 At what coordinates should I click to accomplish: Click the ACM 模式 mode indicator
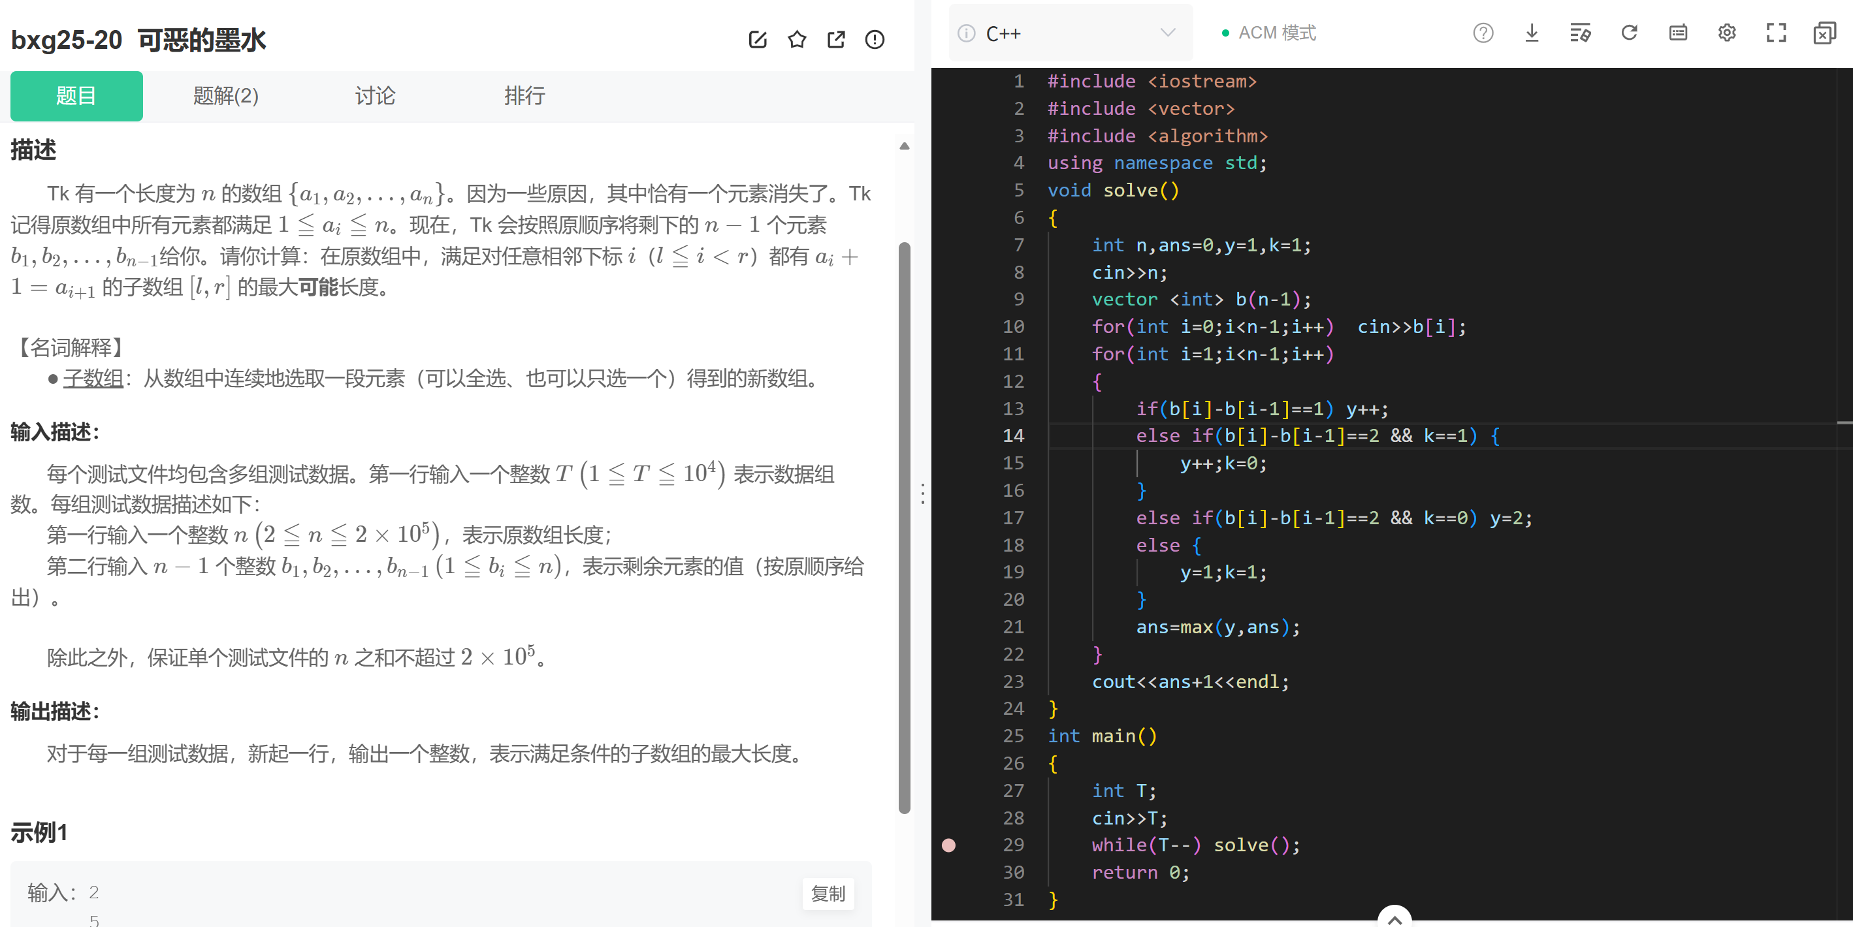tap(1269, 33)
